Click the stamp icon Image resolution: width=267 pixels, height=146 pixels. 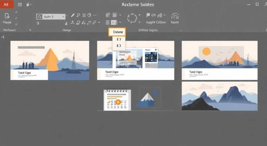[x=66, y=23]
